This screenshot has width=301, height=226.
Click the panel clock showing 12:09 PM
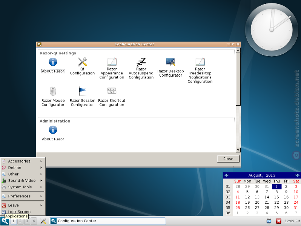pos(292,221)
